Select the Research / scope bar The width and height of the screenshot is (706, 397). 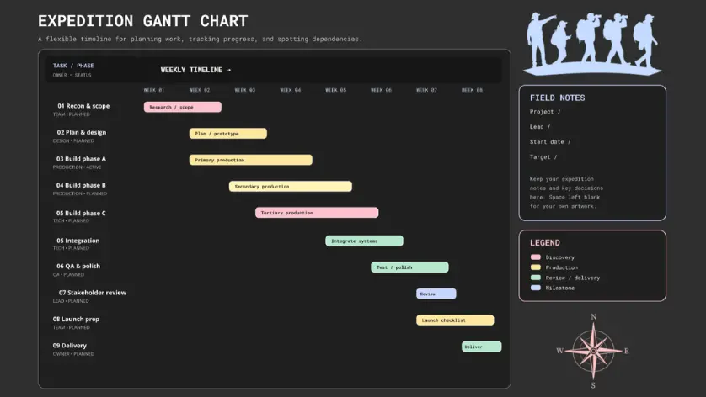click(182, 107)
